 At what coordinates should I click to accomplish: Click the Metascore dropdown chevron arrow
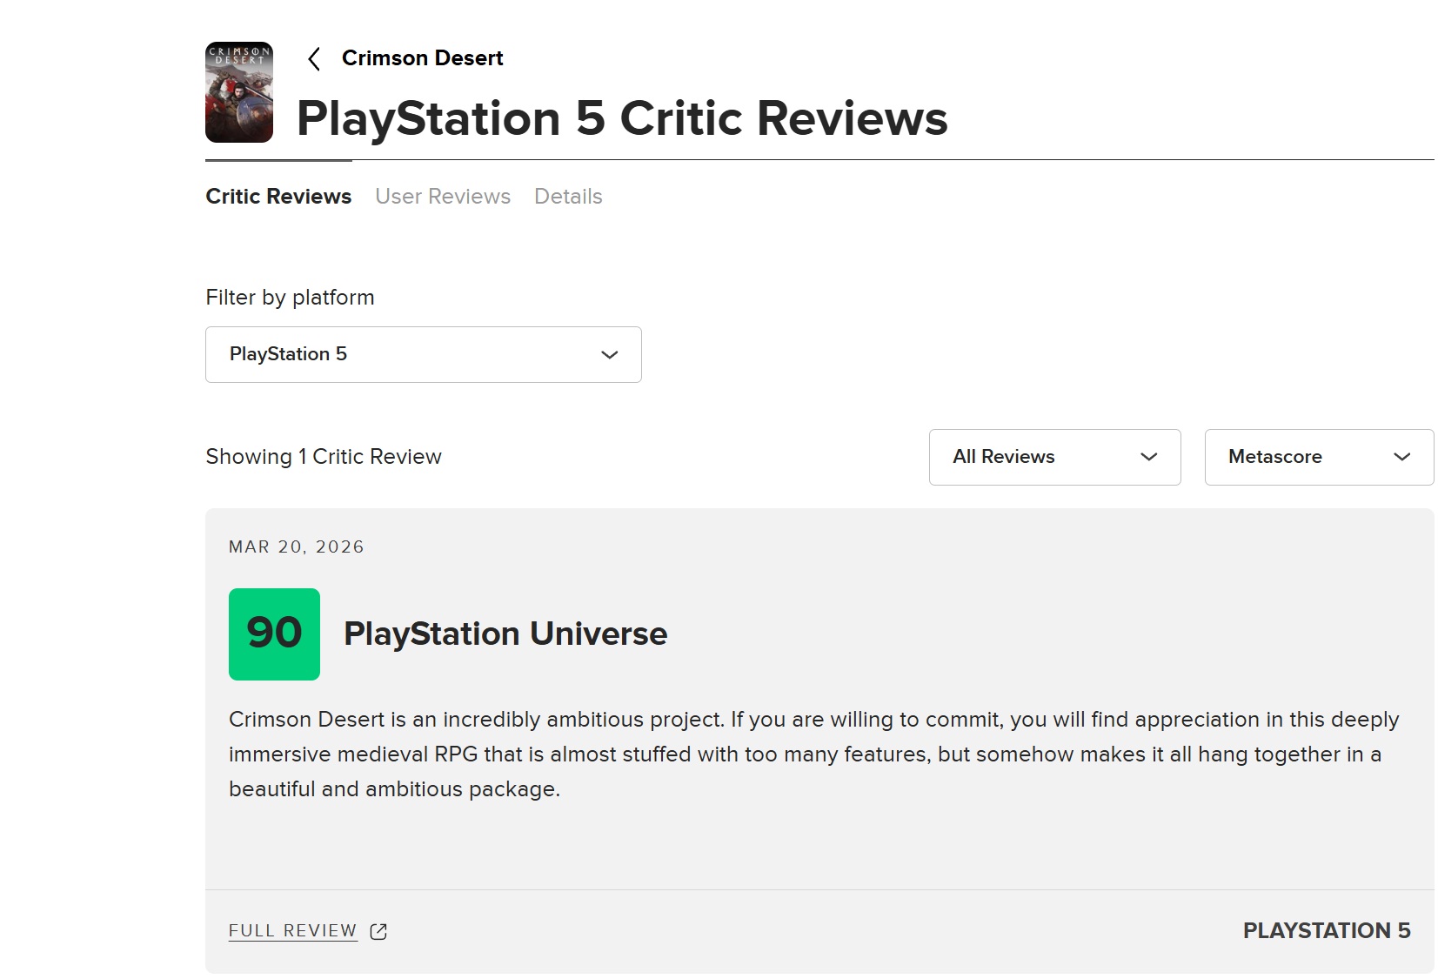pyautogui.click(x=1401, y=457)
